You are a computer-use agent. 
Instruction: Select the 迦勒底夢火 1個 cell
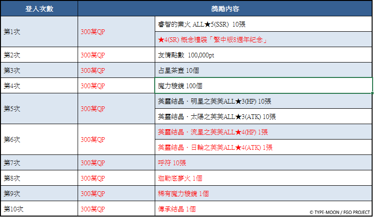(263, 178)
